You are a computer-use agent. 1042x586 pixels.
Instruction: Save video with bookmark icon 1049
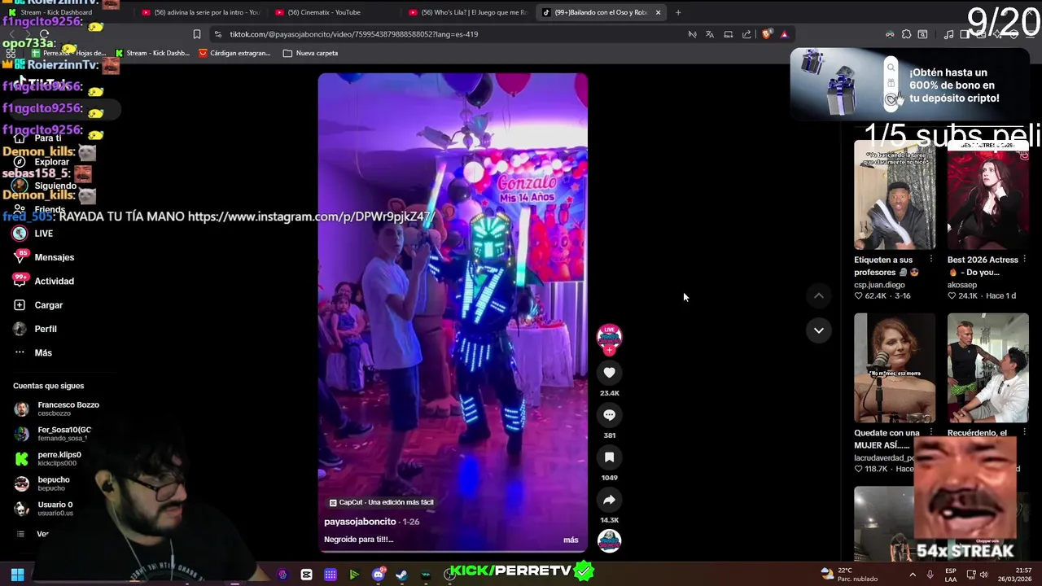(609, 457)
